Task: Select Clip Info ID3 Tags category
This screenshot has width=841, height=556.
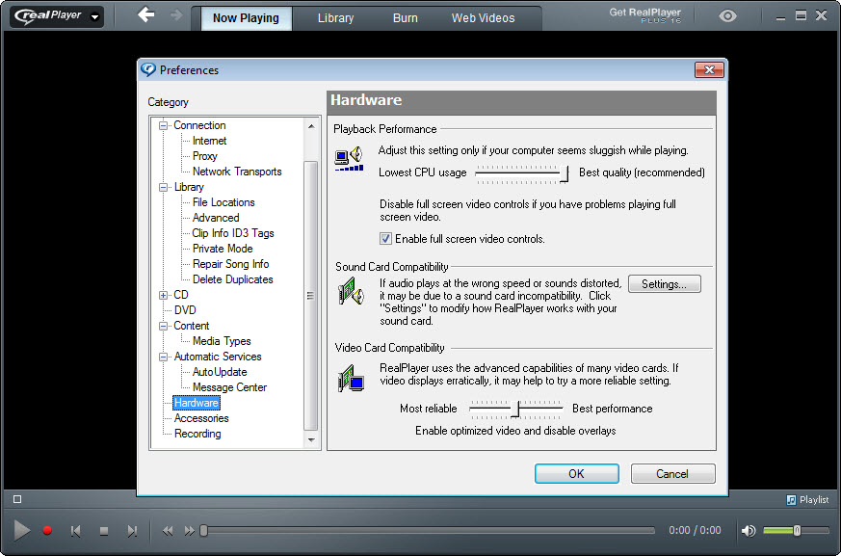Action: tap(233, 233)
